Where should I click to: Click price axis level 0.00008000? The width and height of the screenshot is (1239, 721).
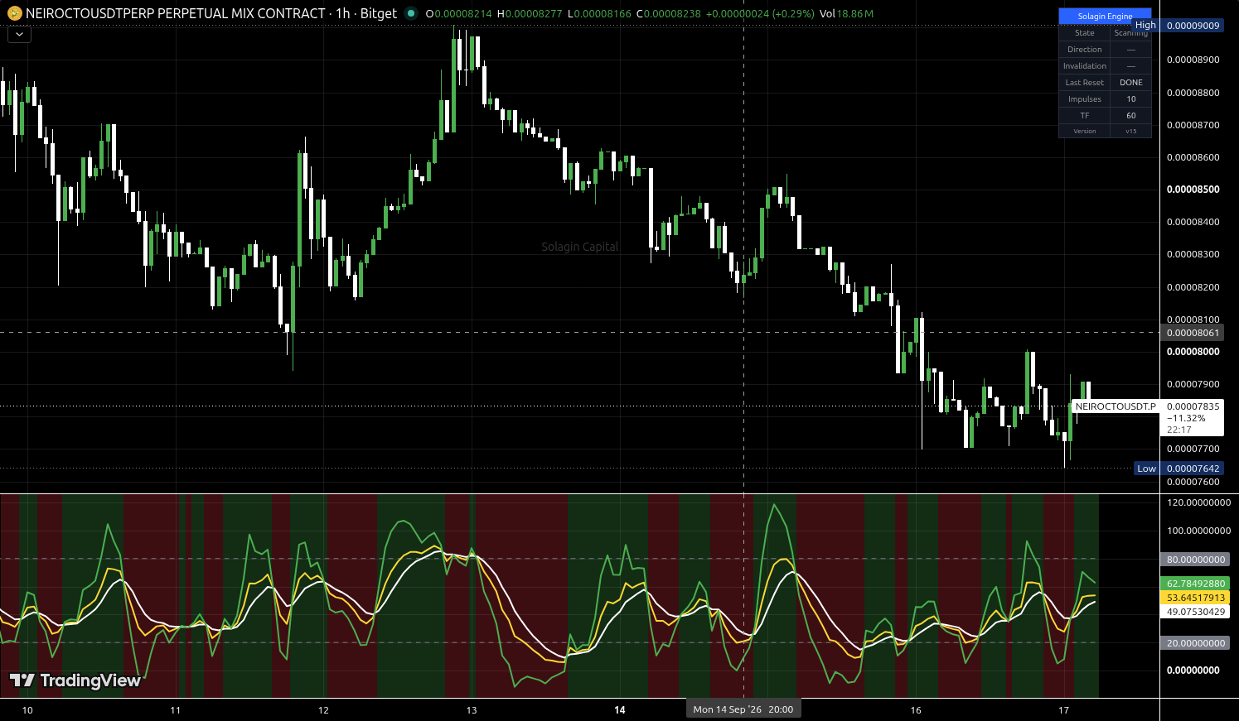pos(1193,352)
